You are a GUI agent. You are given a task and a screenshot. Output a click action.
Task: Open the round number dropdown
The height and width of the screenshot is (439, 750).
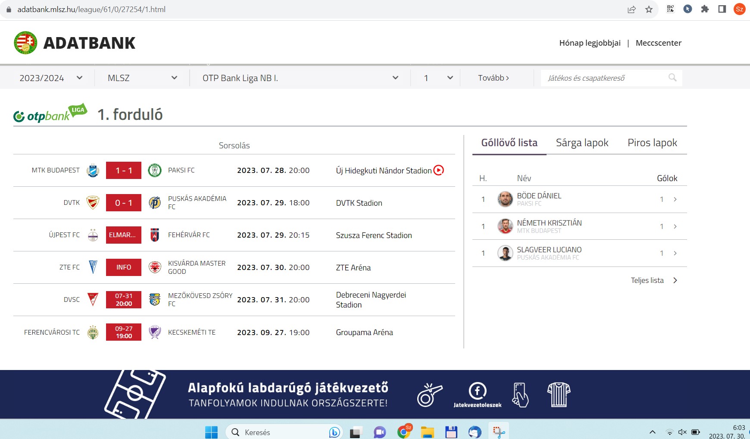coord(438,78)
